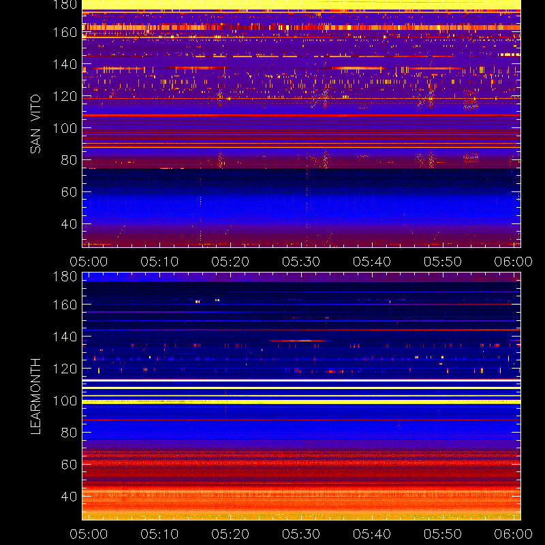This screenshot has height=545, width=545.
Task: Click the 05:30 time label under San Vito plot
Action: click(301, 262)
